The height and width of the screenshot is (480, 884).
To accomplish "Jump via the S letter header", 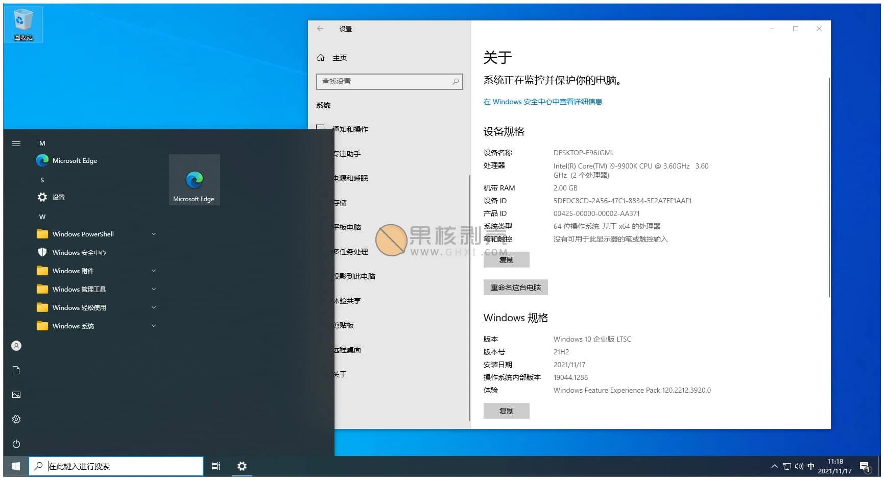I will [42, 180].
